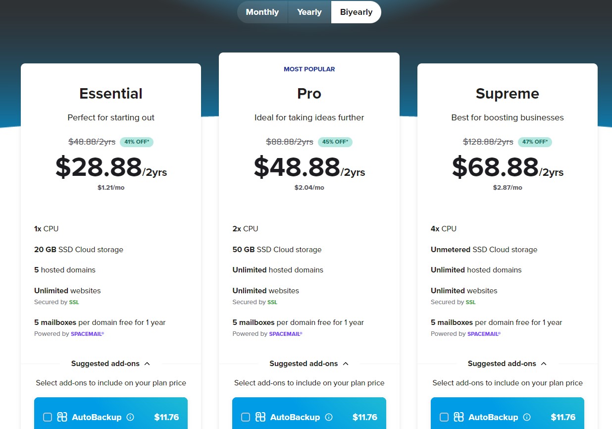The image size is (612, 429).
Task: Click the SPACEMAIL link under Pro
Action: pyautogui.click(x=286, y=334)
